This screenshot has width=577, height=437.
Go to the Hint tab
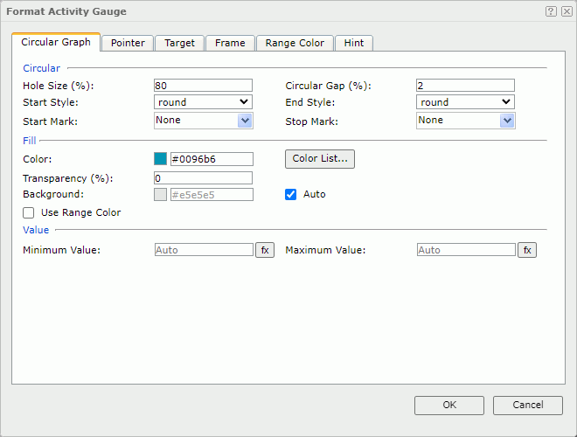click(354, 43)
